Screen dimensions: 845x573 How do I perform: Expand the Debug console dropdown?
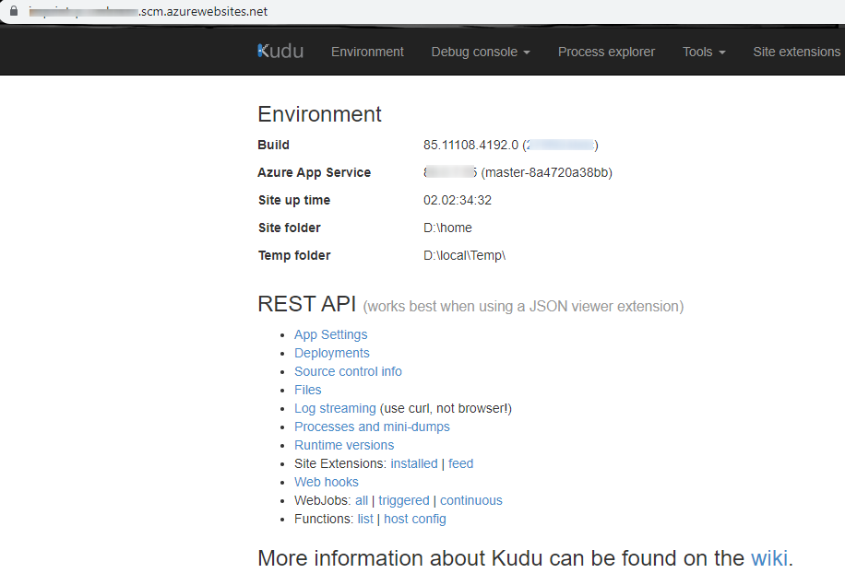coord(480,52)
